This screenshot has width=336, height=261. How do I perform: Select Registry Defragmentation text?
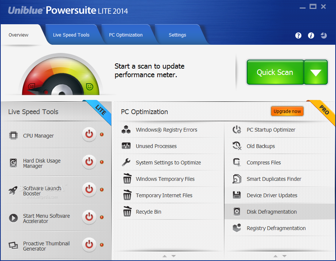276,228
